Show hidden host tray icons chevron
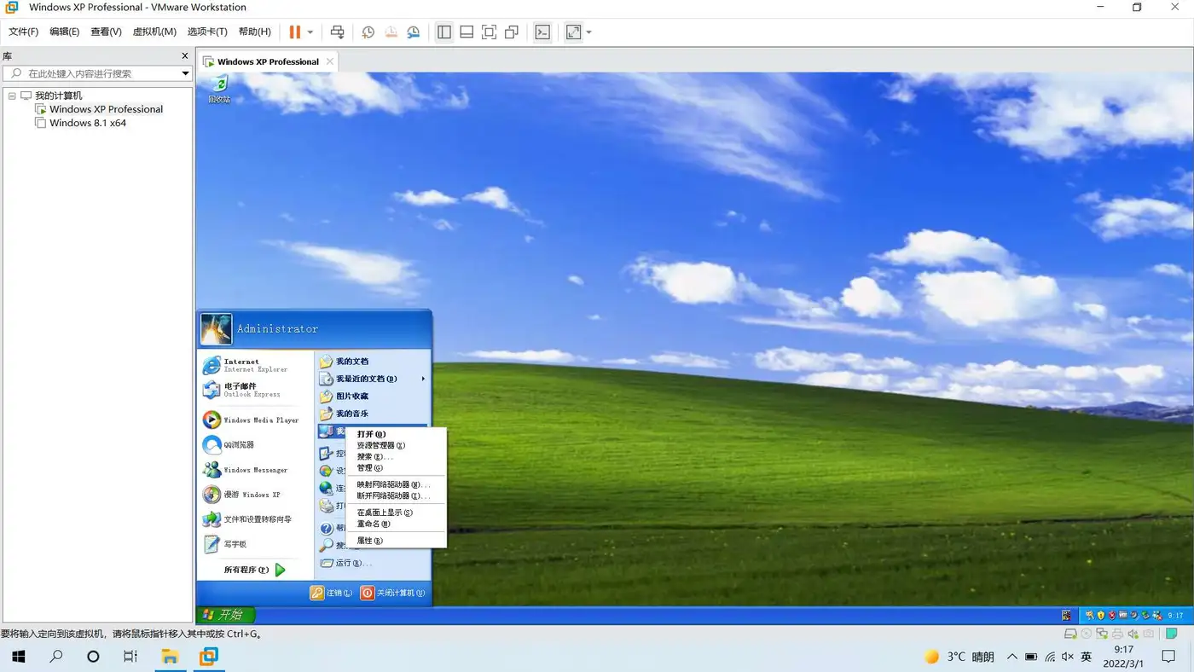 1011,657
